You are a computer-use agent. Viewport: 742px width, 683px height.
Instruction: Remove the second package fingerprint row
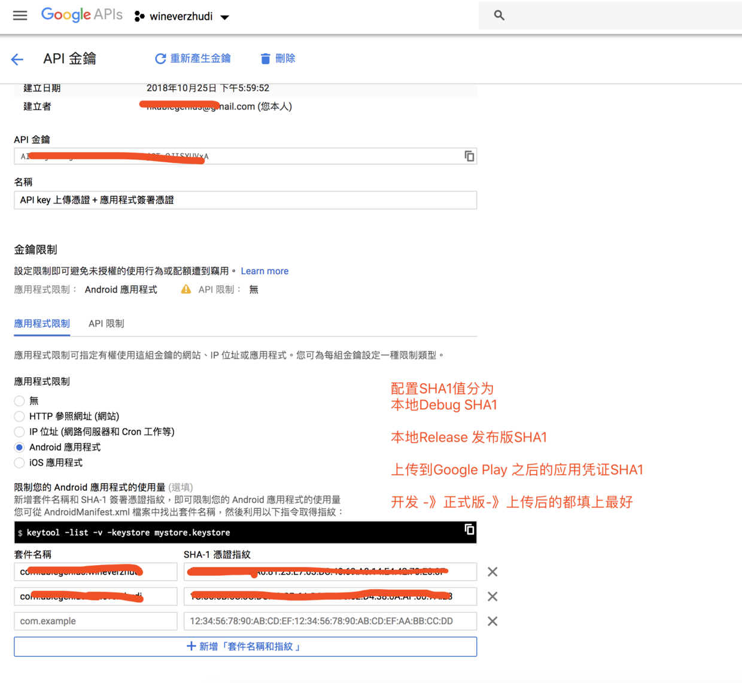point(492,597)
